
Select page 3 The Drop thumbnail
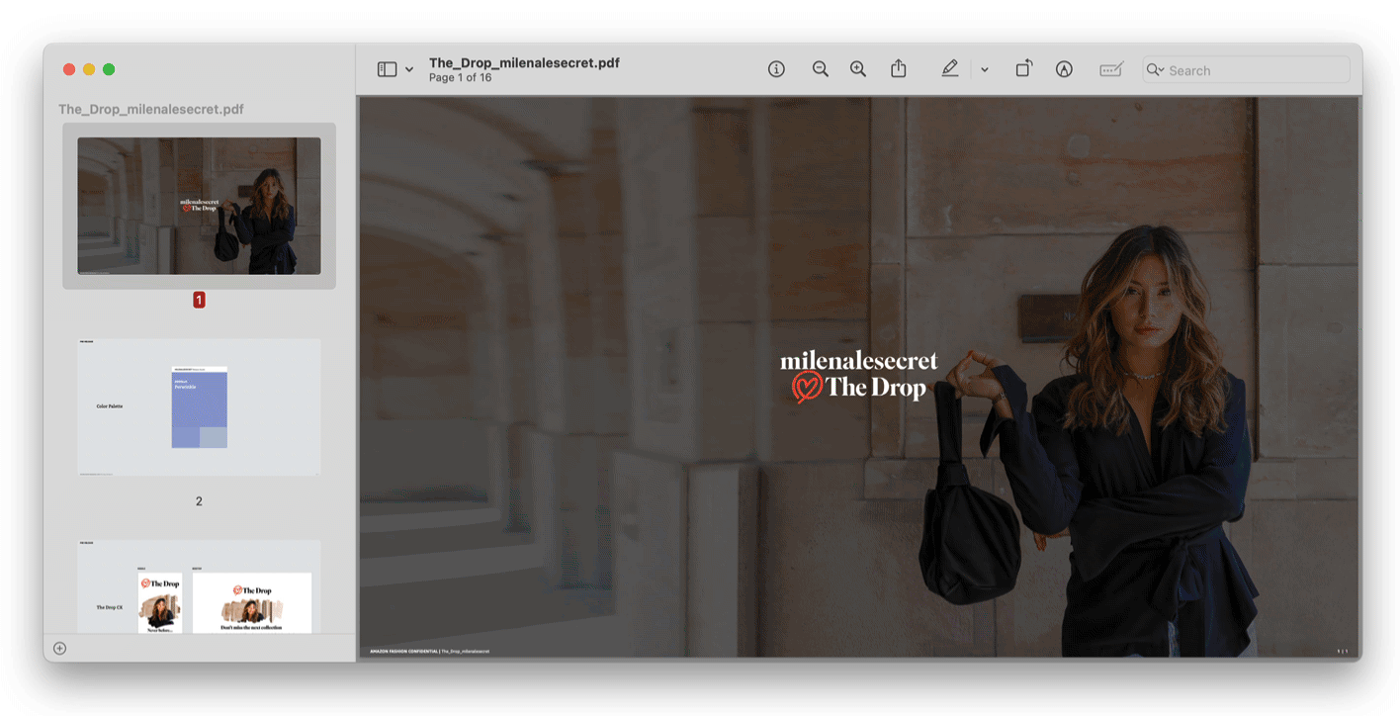[x=199, y=586]
